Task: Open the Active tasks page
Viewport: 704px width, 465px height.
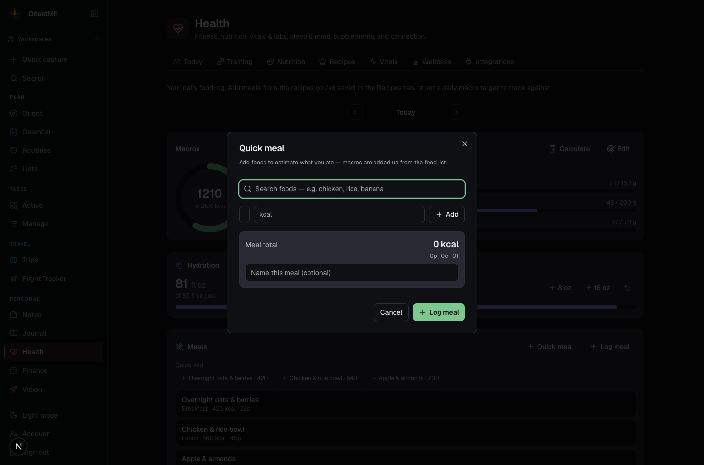Action: click(x=53, y=205)
